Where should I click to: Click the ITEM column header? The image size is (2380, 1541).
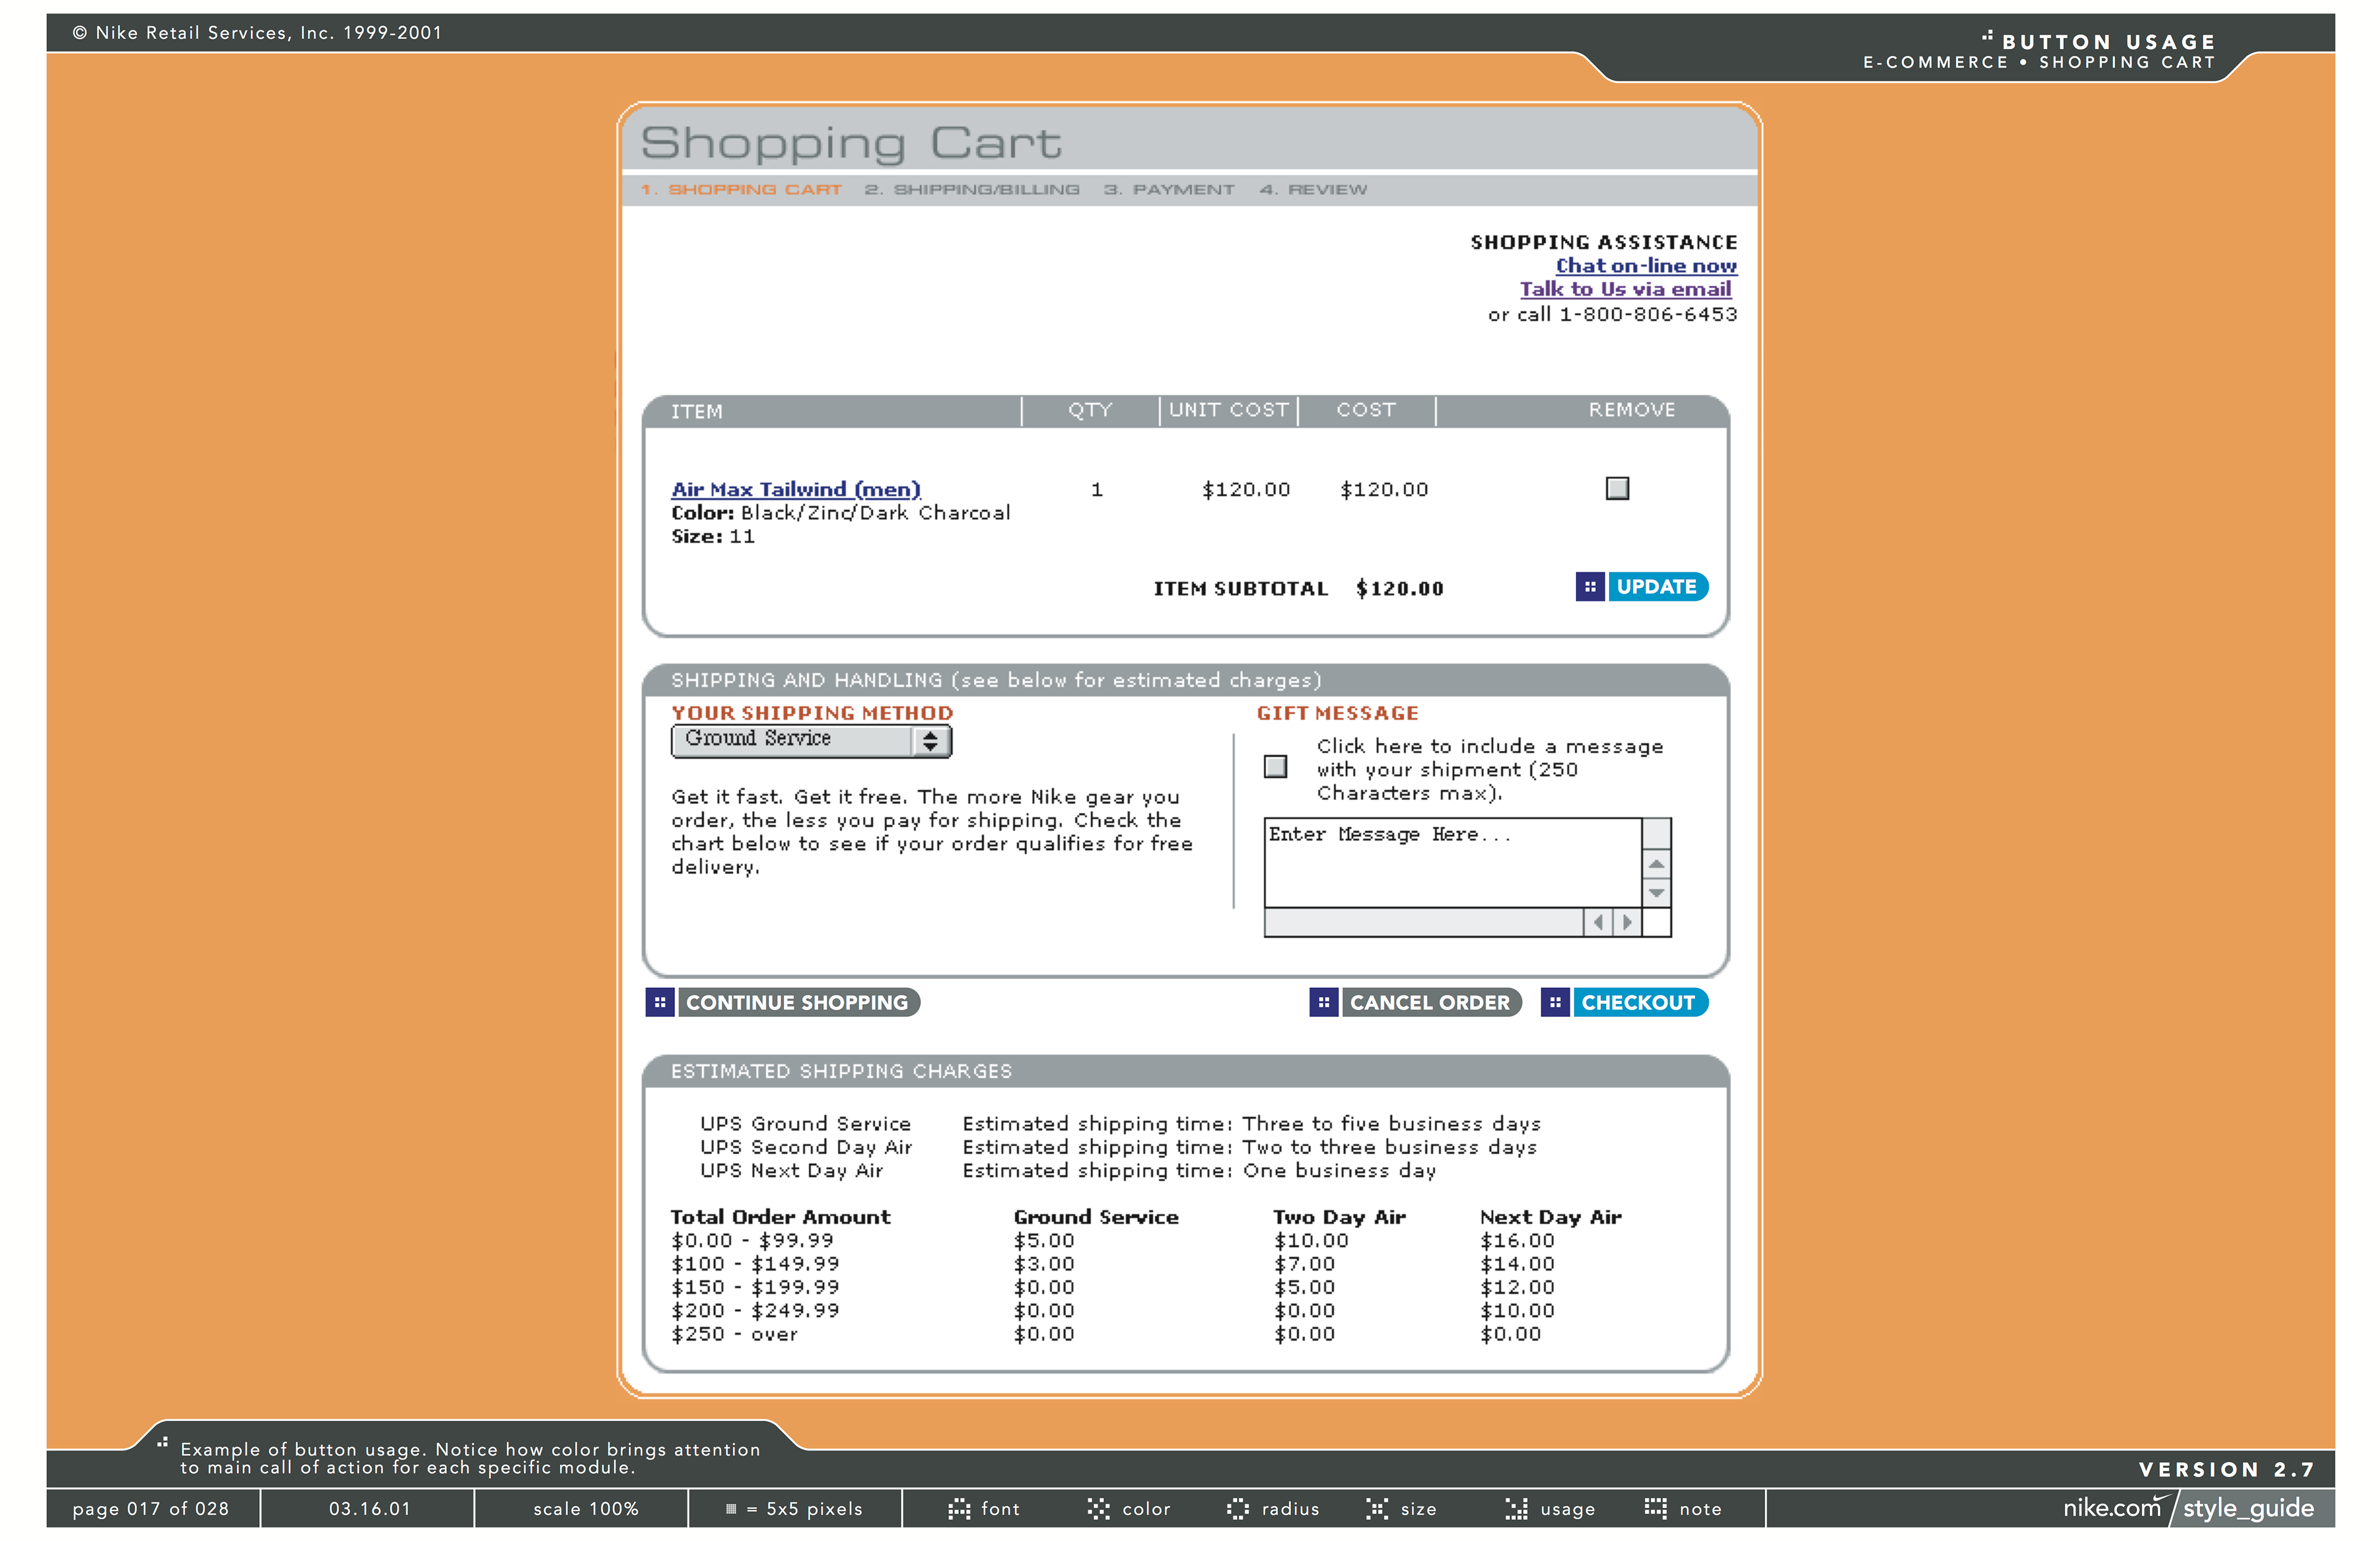[697, 411]
